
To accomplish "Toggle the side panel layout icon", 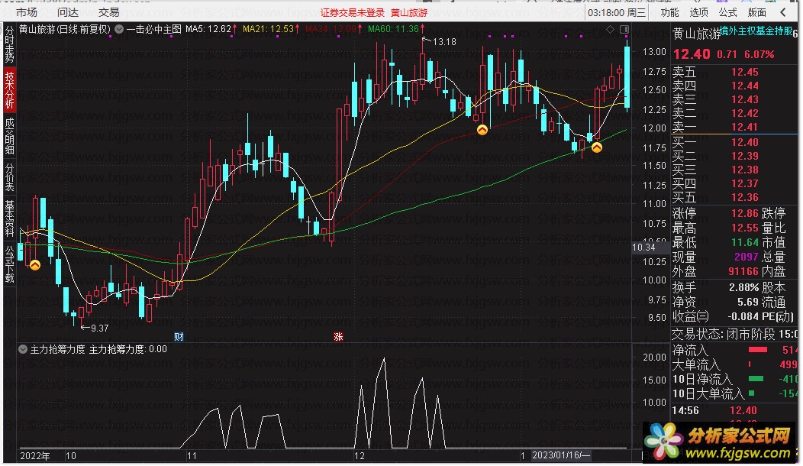I will [624, 30].
